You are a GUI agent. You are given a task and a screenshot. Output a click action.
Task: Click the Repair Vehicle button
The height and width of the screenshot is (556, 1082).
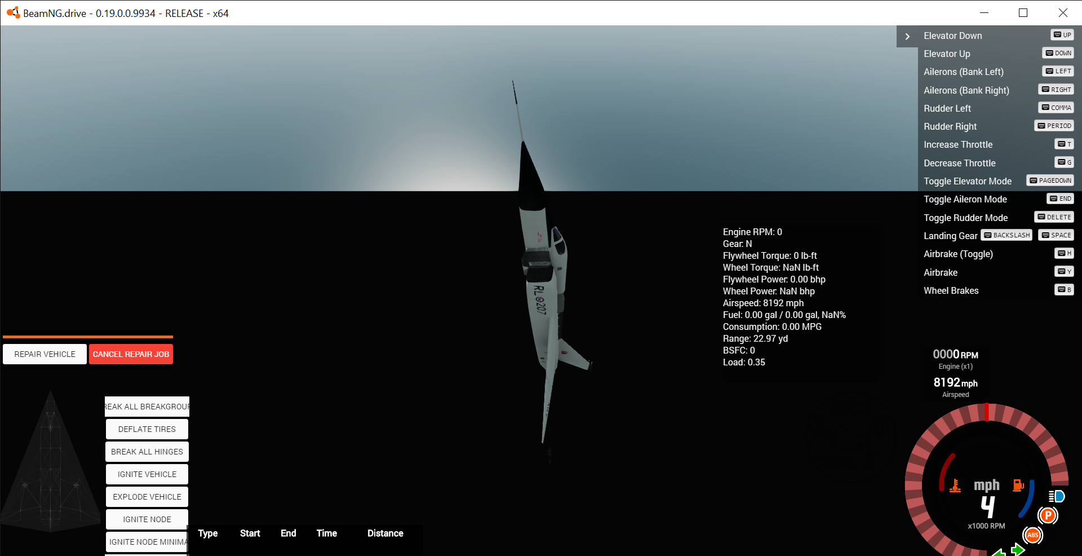coord(45,354)
